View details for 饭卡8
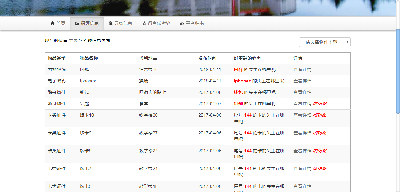 click(302, 151)
